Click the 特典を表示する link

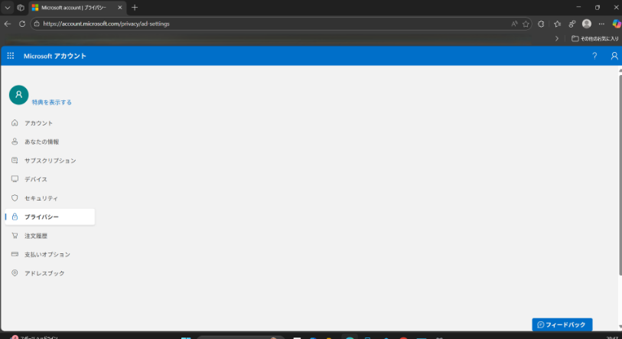(51, 102)
